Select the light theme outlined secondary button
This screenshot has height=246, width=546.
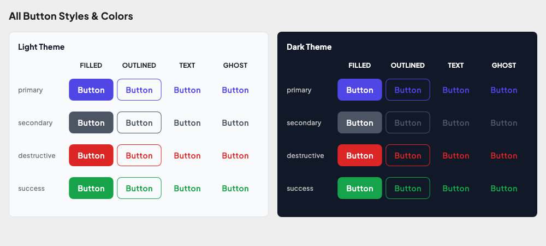[x=139, y=122]
